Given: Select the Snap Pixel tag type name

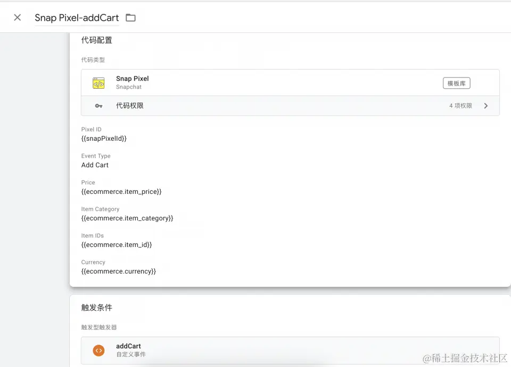Looking at the screenshot, I should click(133, 79).
